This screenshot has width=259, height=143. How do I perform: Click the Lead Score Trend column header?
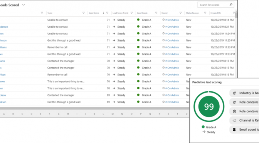(x=120, y=13)
